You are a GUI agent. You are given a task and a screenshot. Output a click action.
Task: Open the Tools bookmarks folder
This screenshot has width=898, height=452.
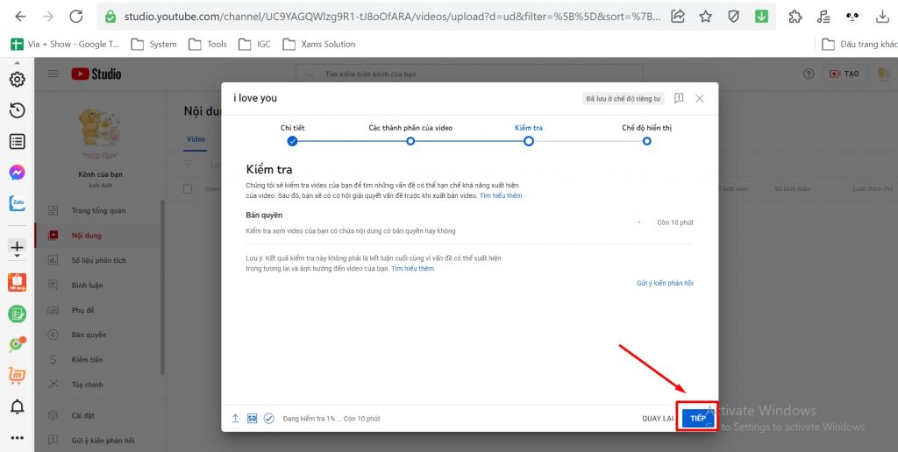click(208, 44)
